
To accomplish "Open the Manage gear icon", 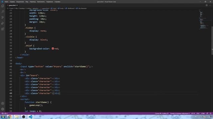I will (3, 109).
